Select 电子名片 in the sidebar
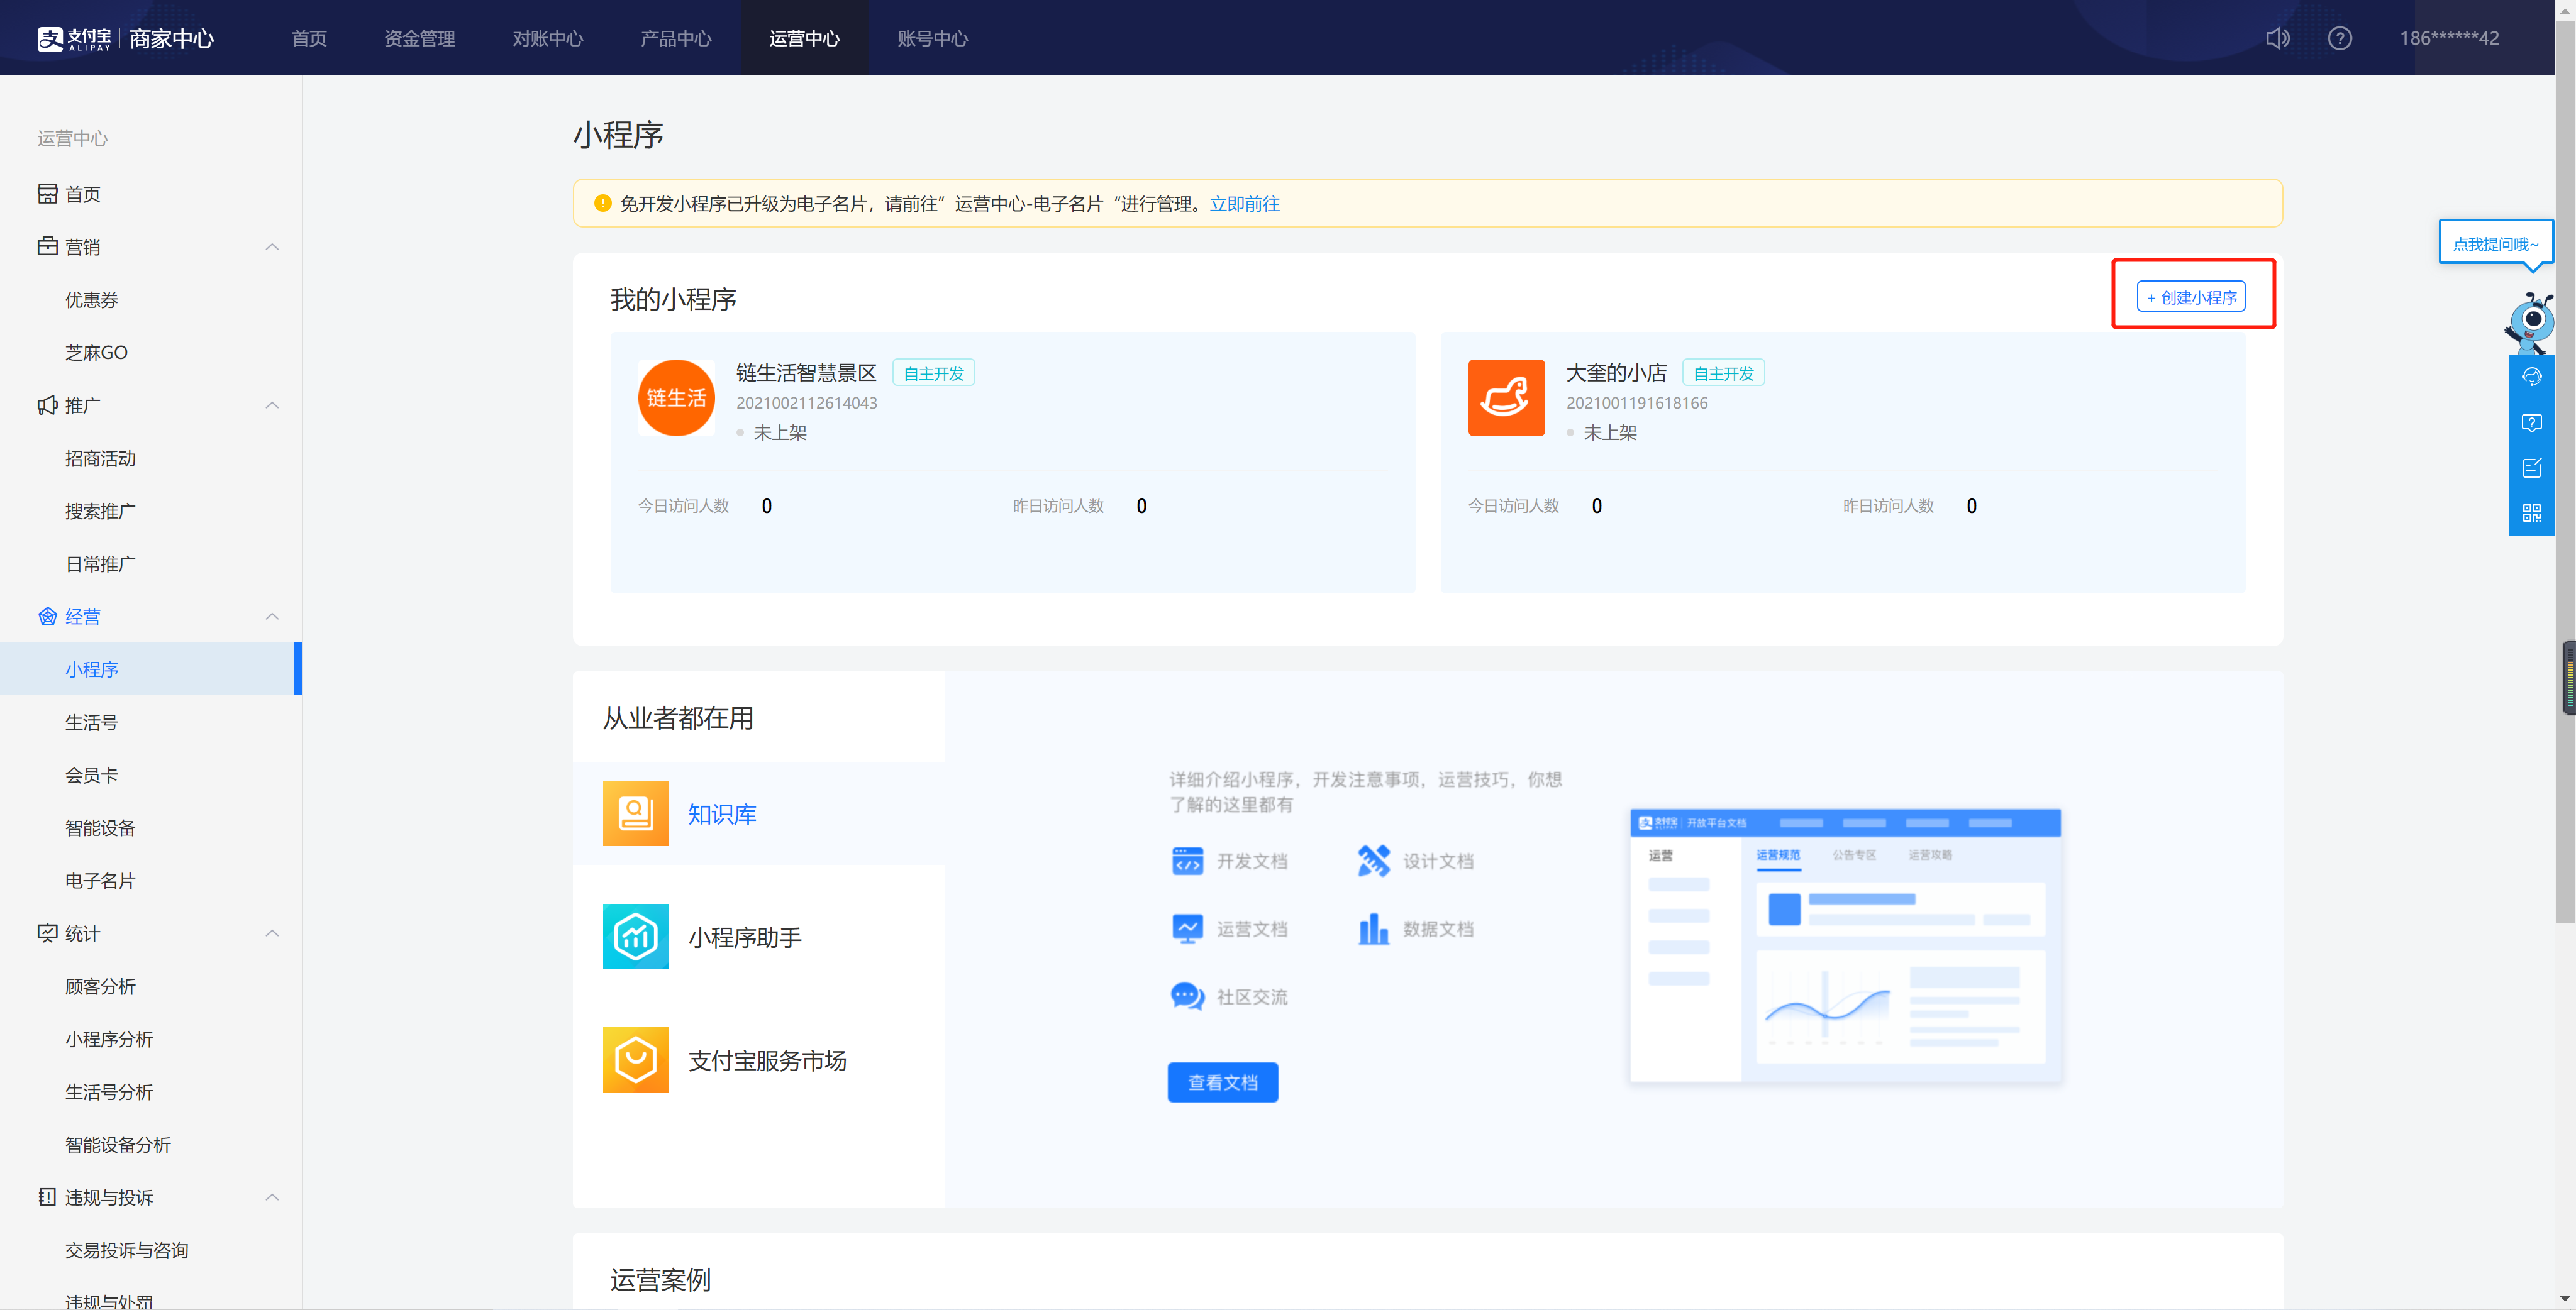The image size is (2576, 1310). pos(100,880)
